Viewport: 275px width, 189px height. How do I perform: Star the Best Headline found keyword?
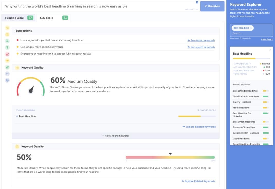[17, 116]
